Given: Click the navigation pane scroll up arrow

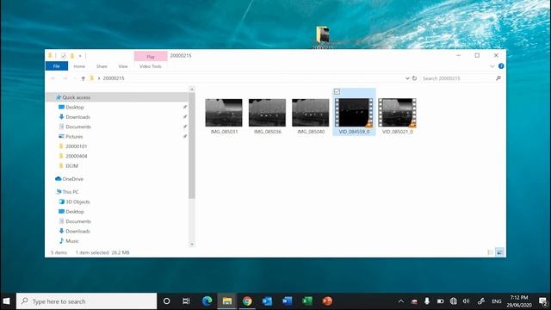Looking at the screenshot, I should tap(192, 90).
